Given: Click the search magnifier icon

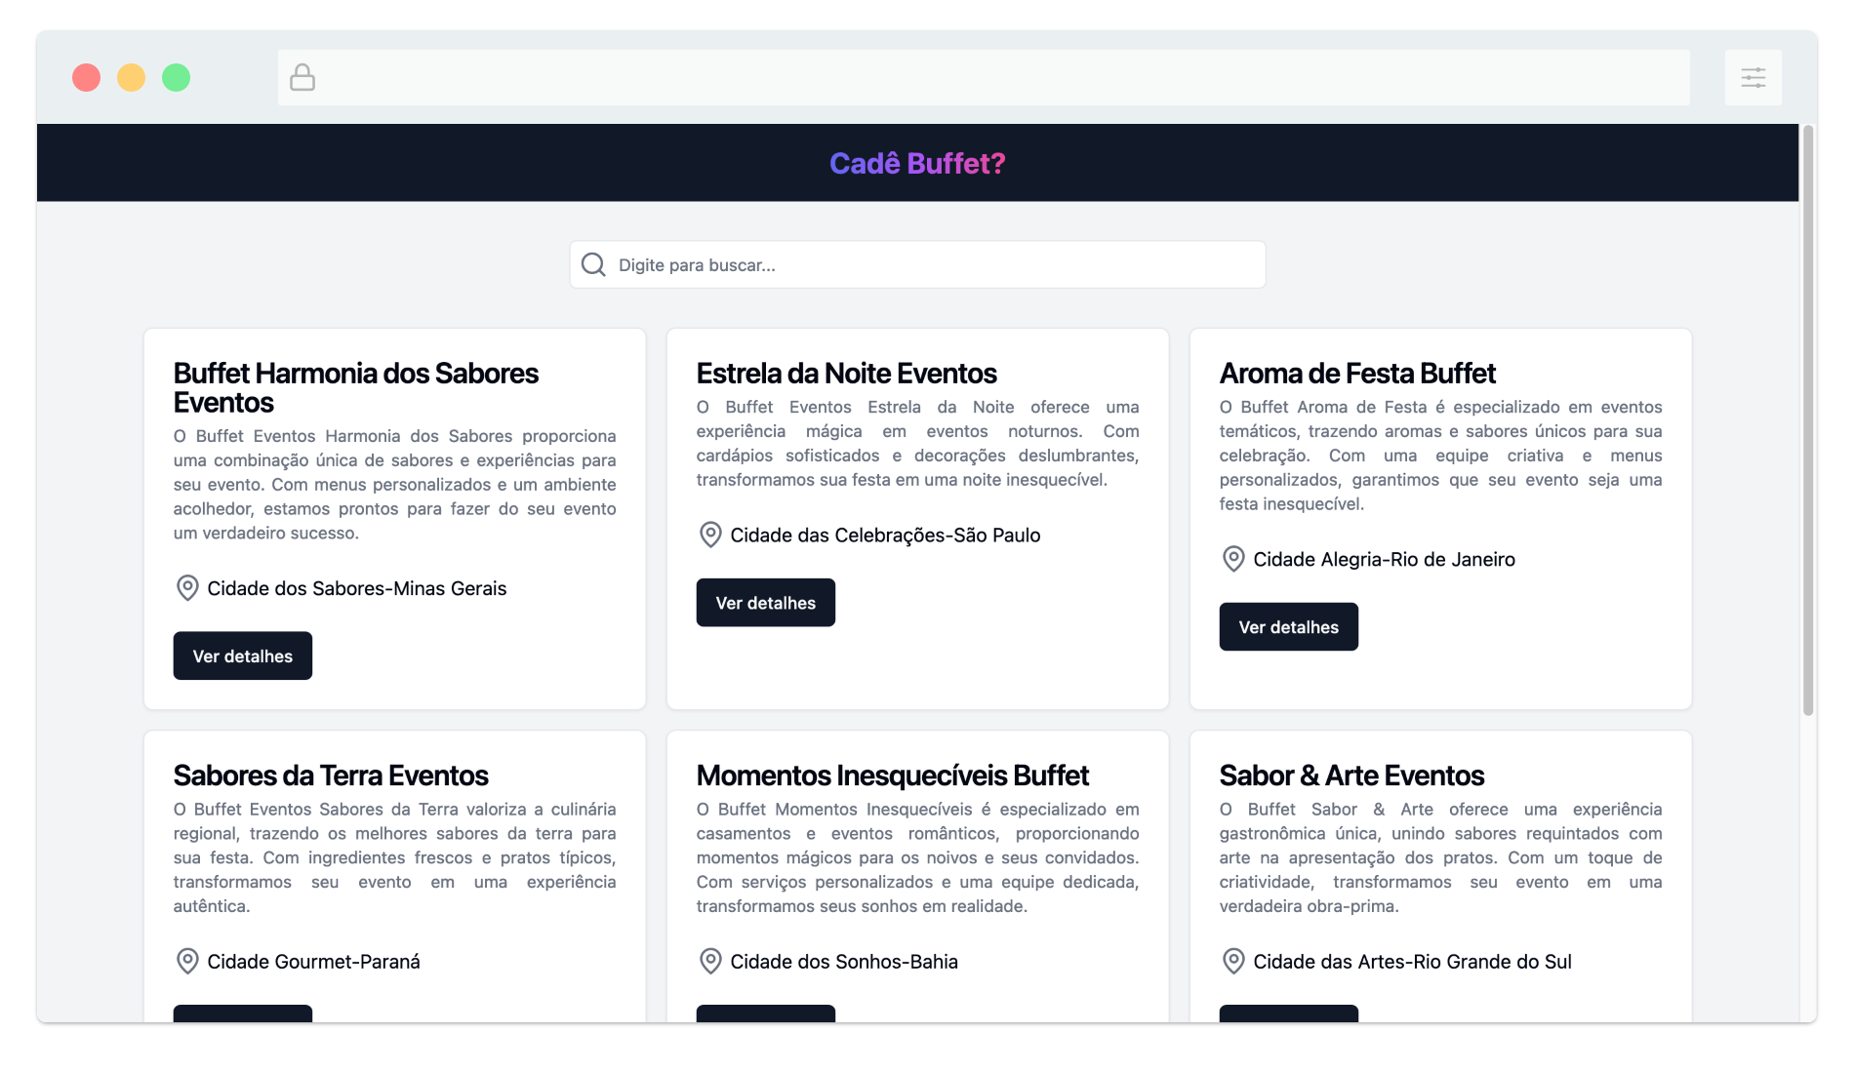Looking at the screenshot, I should tap(593, 264).
